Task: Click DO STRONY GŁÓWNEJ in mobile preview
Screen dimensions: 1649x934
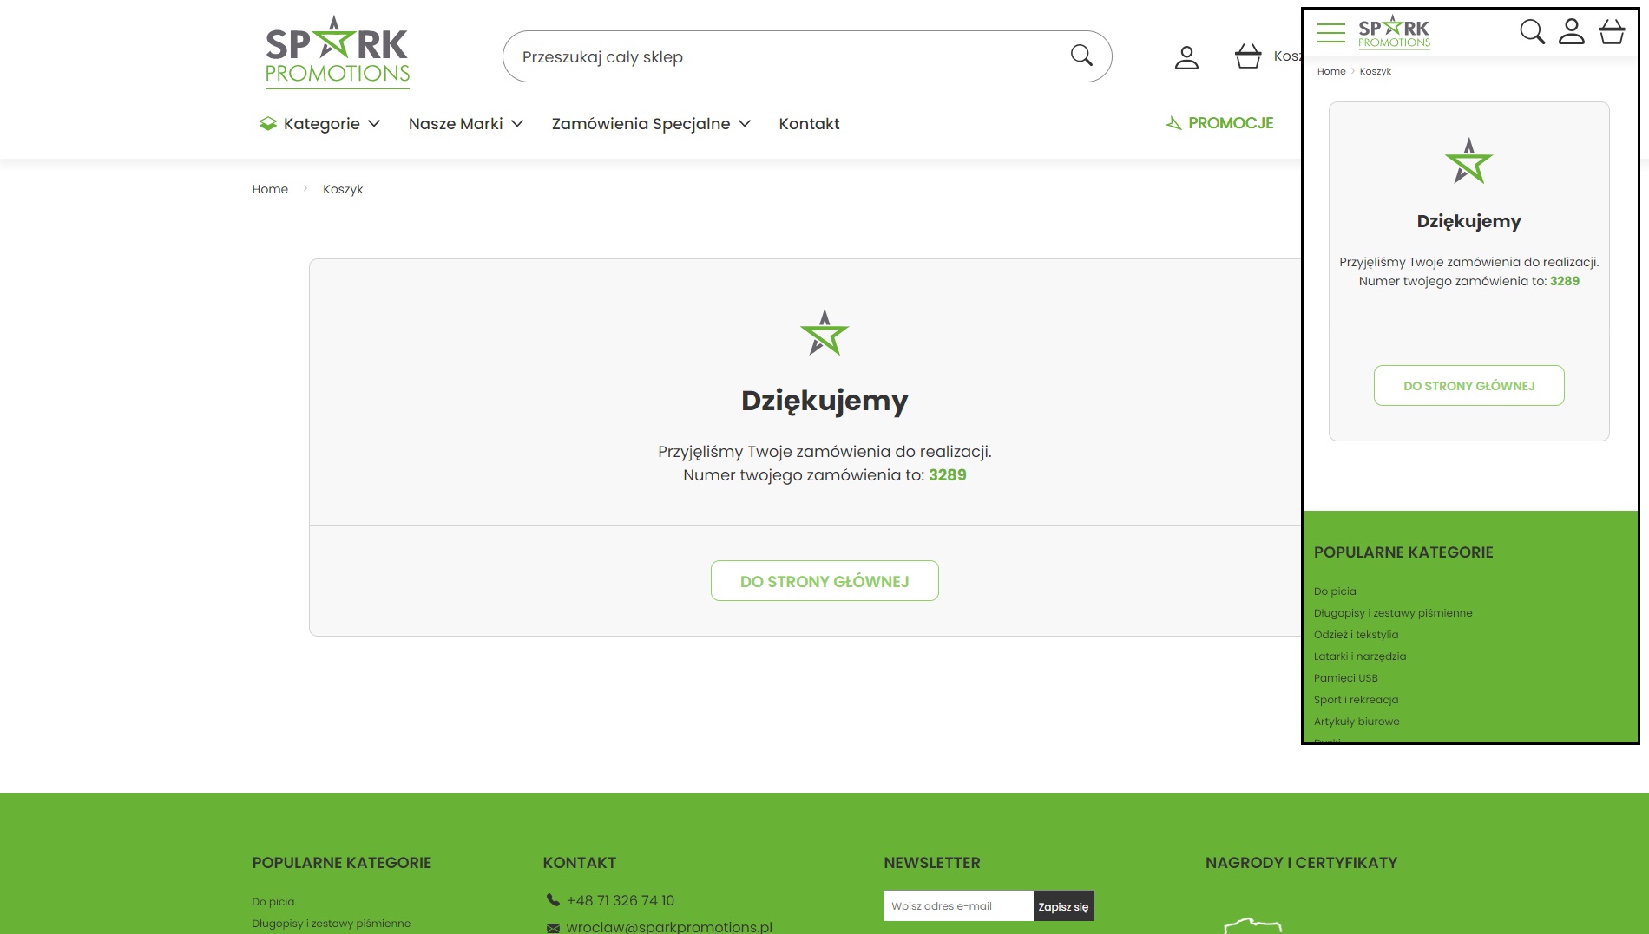Action: click(x=1468, y=385)
